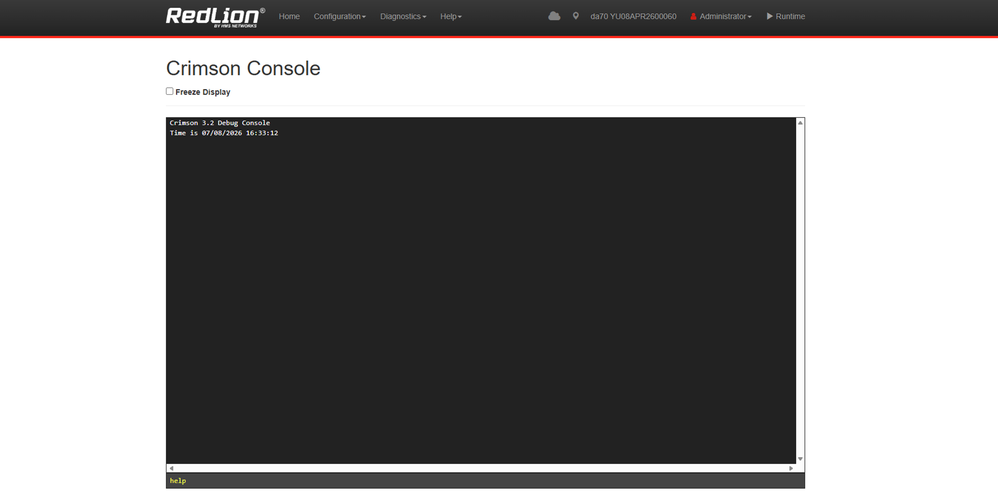
Task: Go to the Home page
Action: point(289,16)
